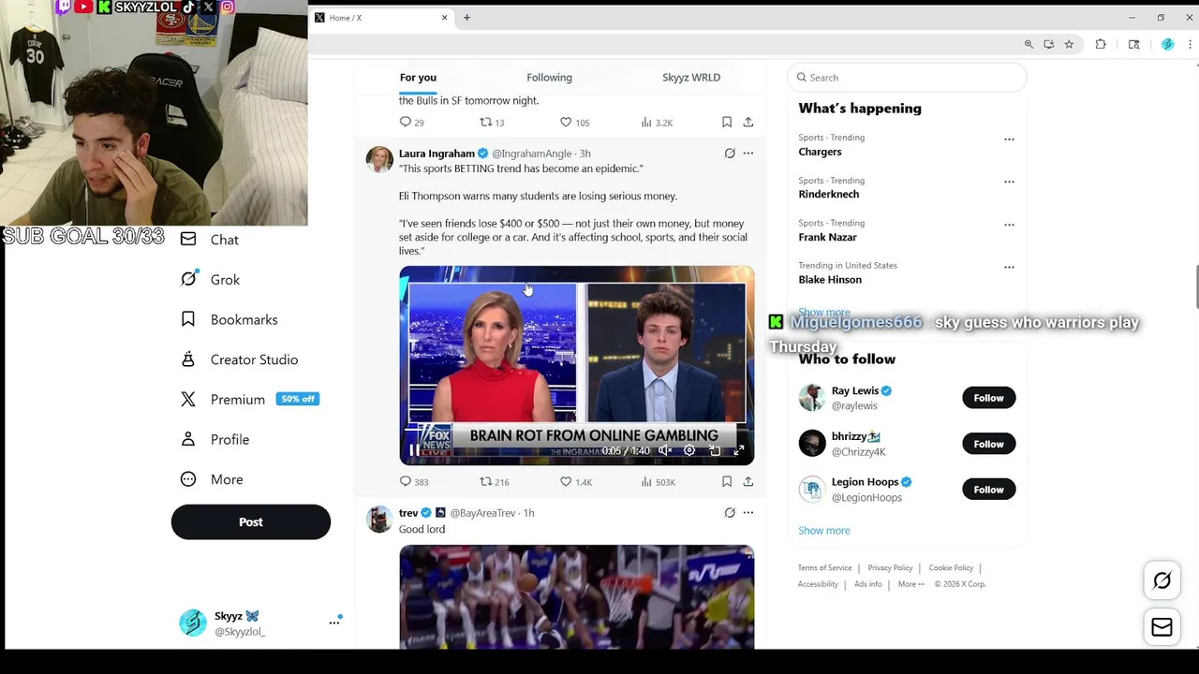The image size is (1199, 674).
Task: Follow Ray Lewis
Action: pyautogui.click(x=988, y=398)
